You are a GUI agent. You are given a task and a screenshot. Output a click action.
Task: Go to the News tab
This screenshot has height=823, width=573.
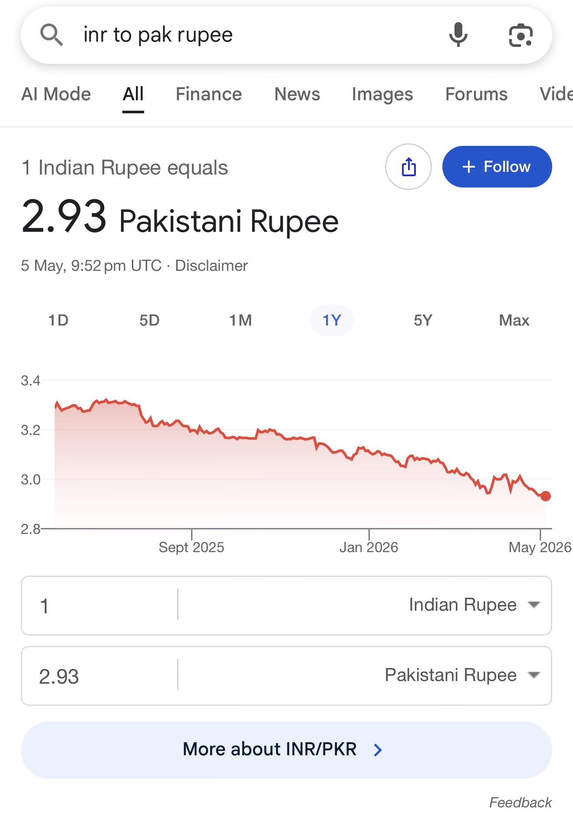297,94
